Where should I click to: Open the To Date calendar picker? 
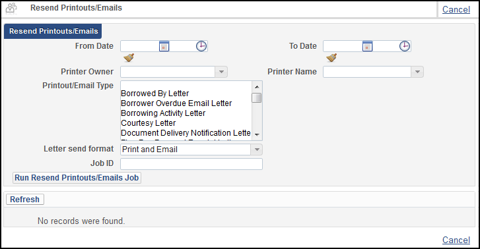point(367,46)
